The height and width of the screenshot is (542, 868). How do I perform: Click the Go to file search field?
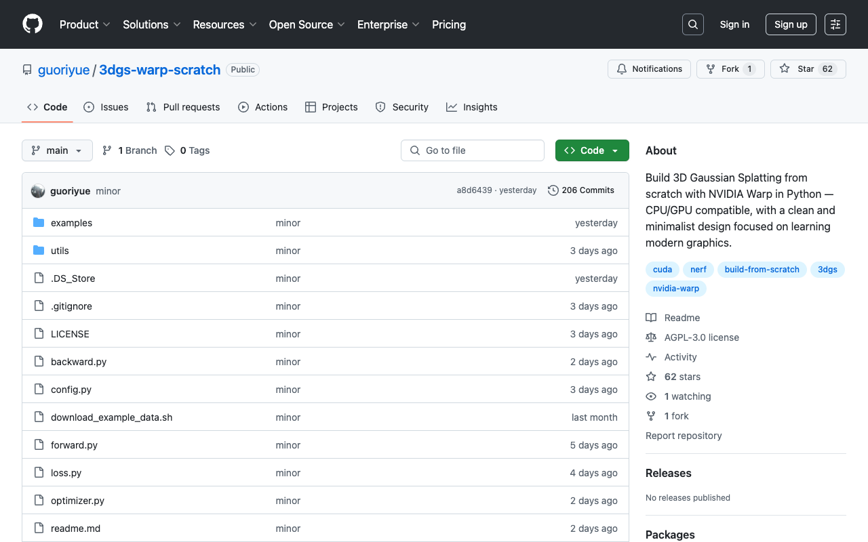[x=473, y=150]
